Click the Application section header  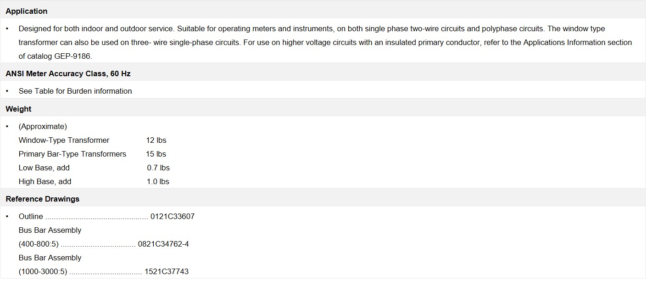pyautogui.click(x=27, y=11)
